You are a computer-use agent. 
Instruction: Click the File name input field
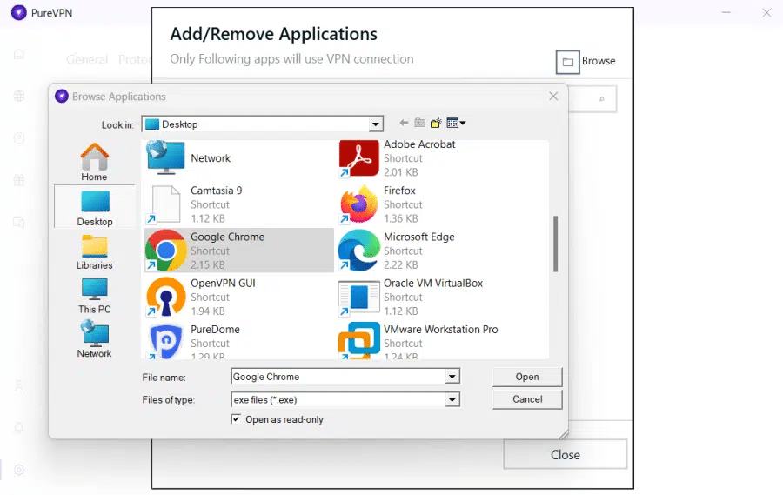[x=339, y=377]
